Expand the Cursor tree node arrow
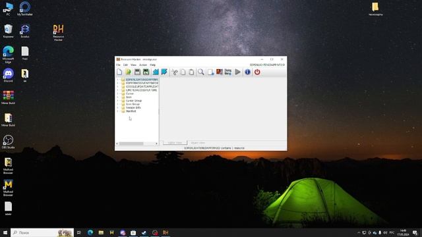Viewport: 422px width, 237px height. coord(117,93)
